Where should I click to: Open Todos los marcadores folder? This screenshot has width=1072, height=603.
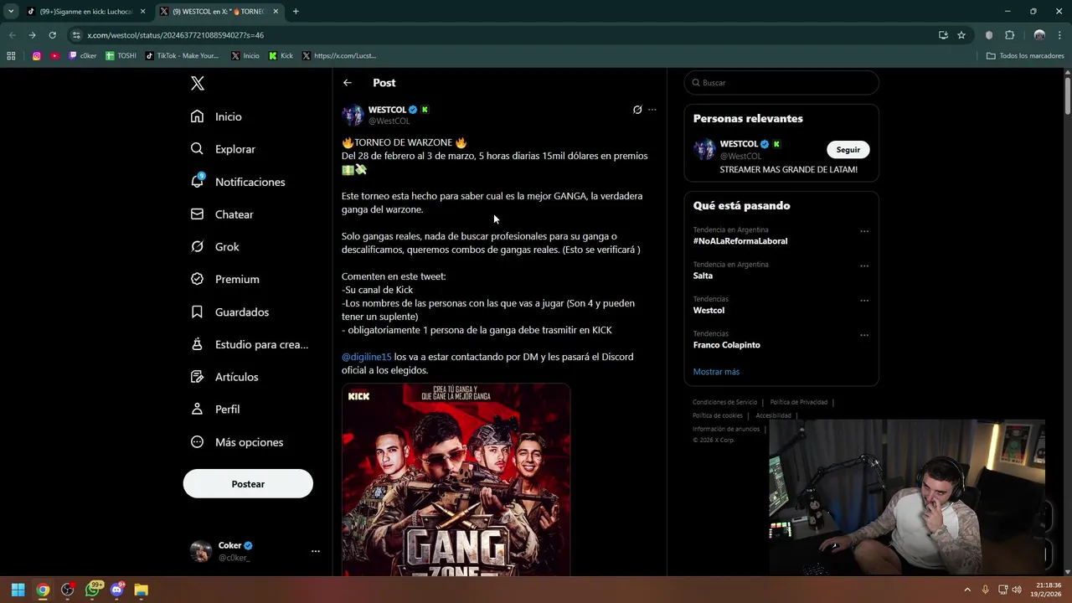coord(1025,56)
